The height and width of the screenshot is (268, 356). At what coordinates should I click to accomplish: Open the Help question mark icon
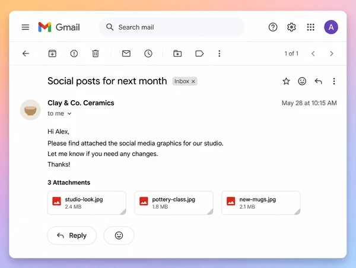273,27
